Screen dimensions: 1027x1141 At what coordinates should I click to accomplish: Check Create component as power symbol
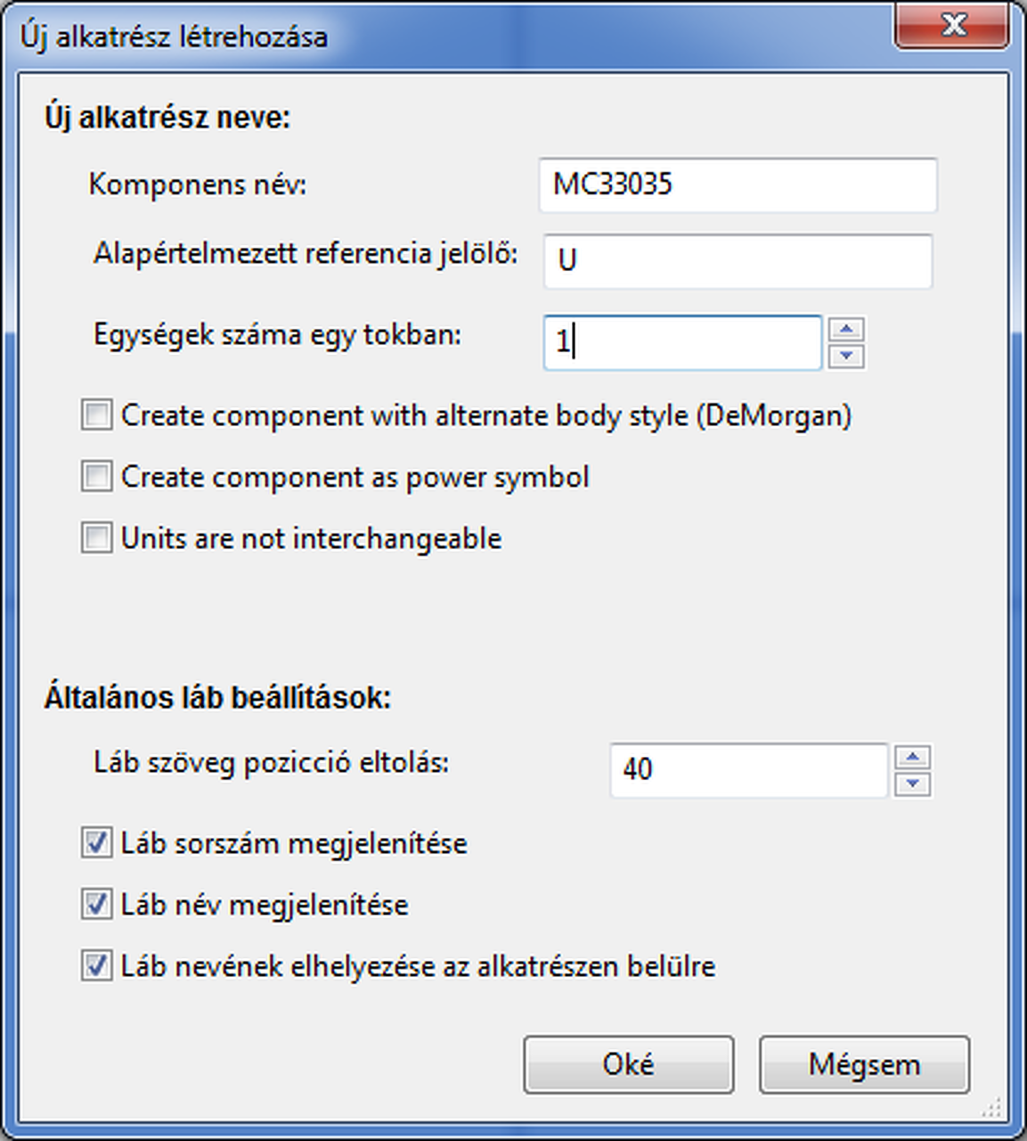click(96, 477)
